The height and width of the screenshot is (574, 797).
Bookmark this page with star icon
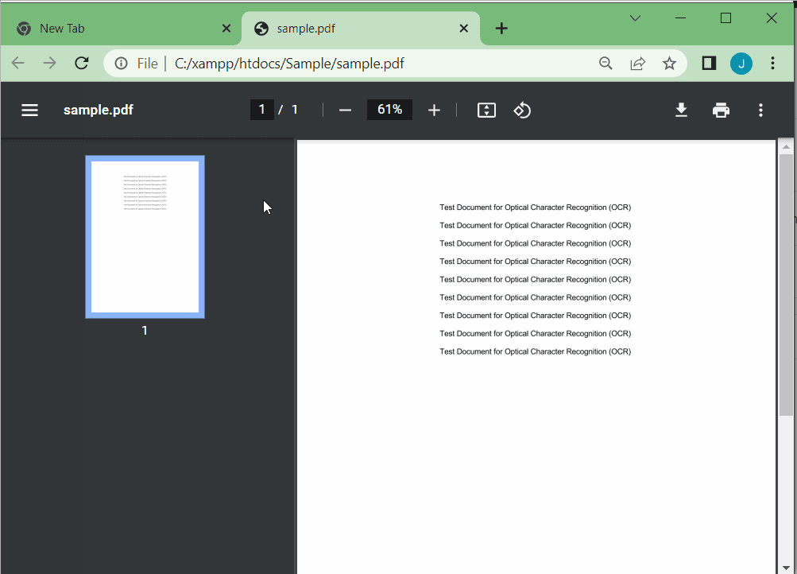tap(669, 64)
